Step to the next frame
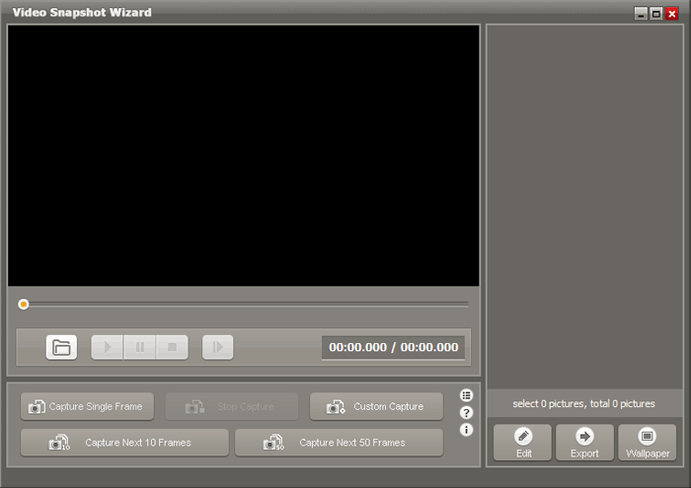Viewport: 691px width, 488px height. tap(217, 347)
